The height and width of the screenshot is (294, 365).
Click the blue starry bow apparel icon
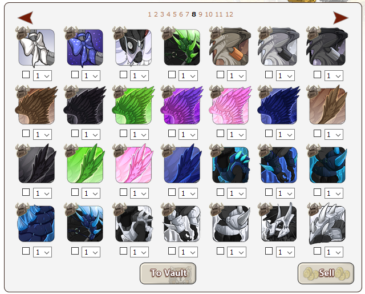[x=85, y=47]
